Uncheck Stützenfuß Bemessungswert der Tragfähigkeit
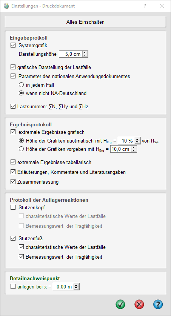 (x=22, y=257)
